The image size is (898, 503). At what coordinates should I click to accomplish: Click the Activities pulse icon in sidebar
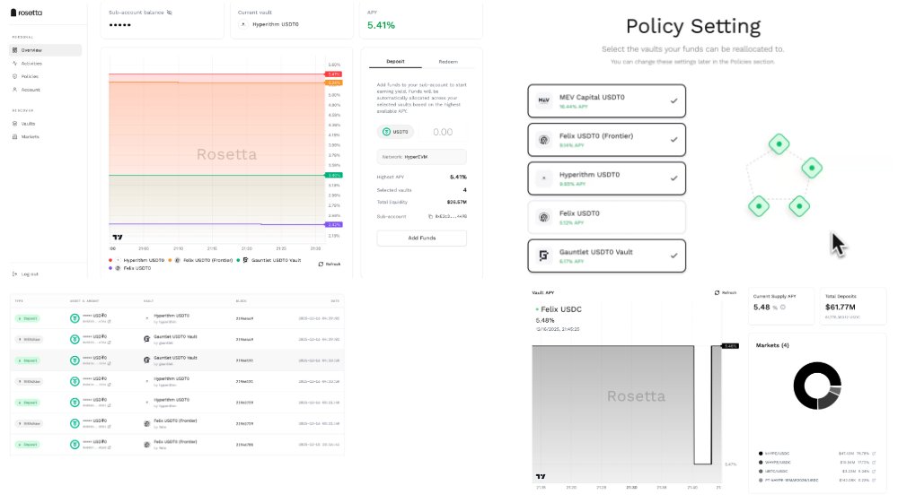pos(15,64)
